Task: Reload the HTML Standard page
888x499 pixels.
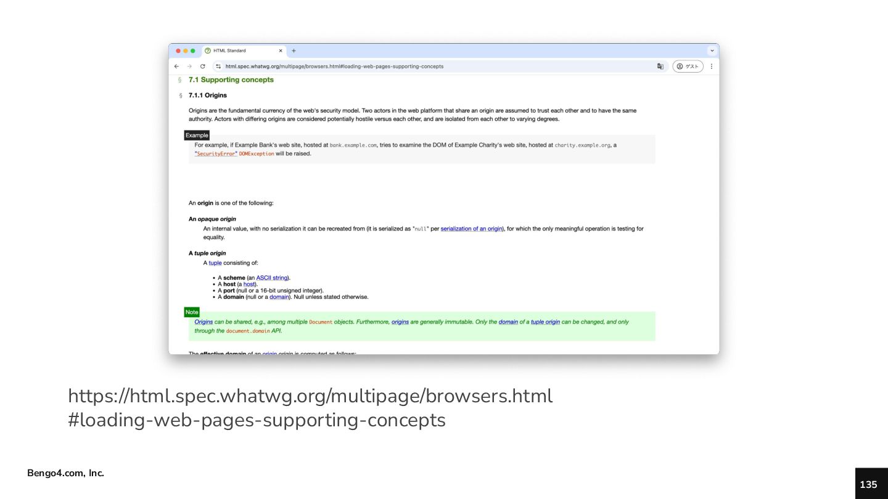Action: 202,67
